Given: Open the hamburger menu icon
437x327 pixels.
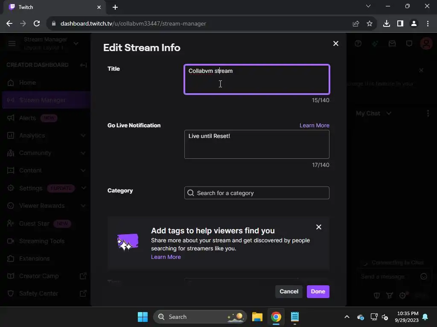Looking at the screenshot, I should point(12,43).
